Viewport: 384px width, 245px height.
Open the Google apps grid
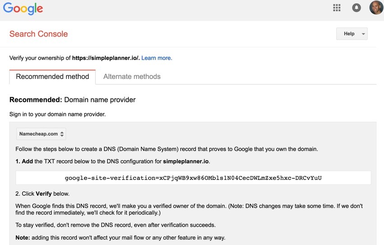tap(337, 8)
